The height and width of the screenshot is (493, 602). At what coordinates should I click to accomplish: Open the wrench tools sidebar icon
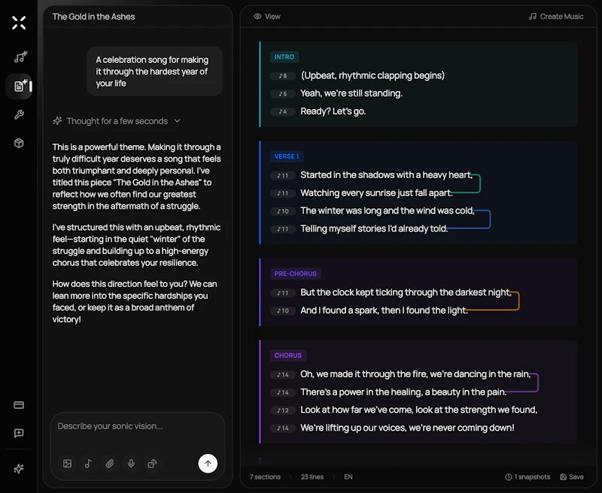19,115
